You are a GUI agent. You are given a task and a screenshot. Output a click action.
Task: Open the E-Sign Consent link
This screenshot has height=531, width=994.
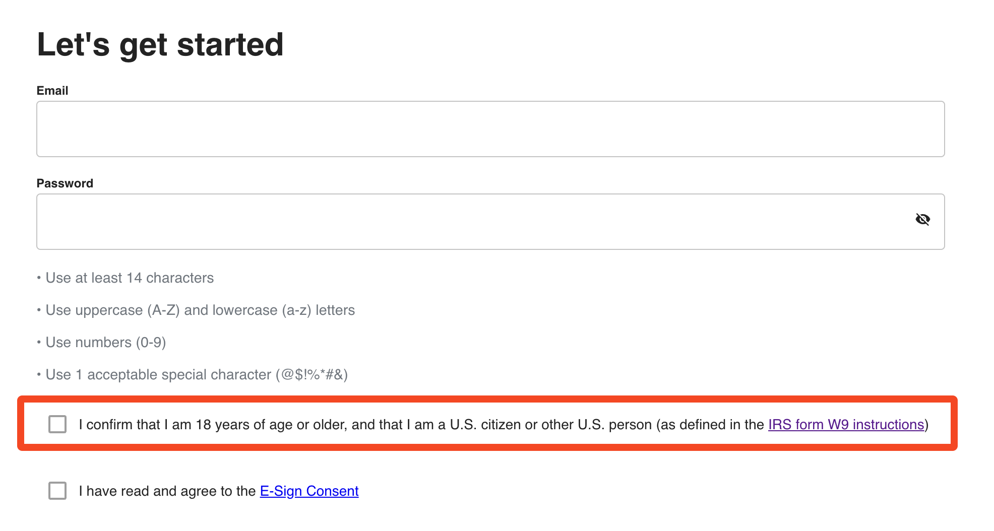pos(309,491)
